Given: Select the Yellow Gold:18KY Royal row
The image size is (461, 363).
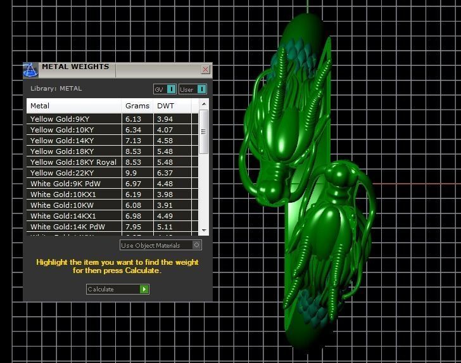Looking at the screenshot, I should pyautogui.click(x=112, y=162).
